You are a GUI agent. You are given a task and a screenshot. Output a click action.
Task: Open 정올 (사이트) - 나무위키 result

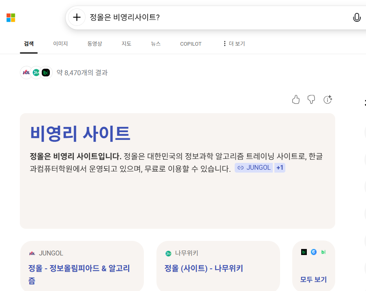(203, 268)
